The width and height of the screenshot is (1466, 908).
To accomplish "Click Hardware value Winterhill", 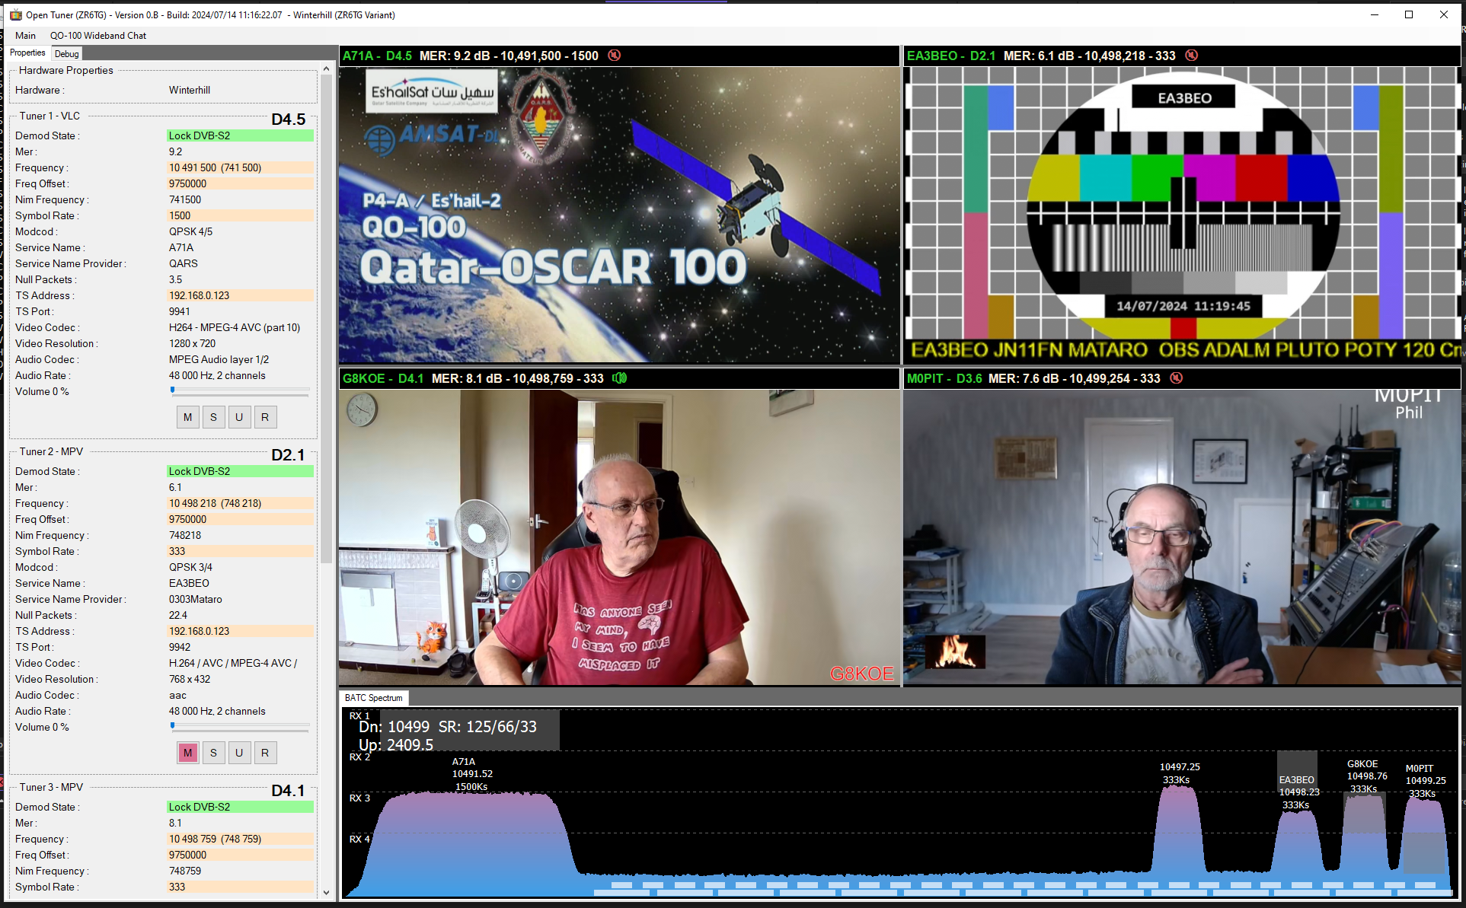I will pyautogui.click(x=190, y=90).
